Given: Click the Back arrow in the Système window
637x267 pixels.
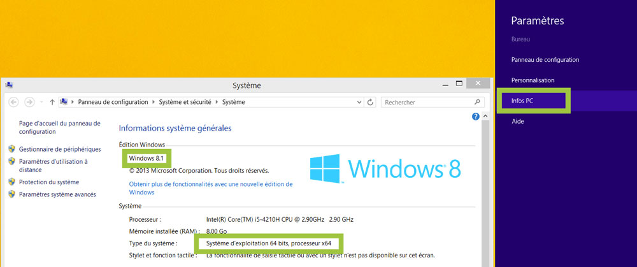Looking at the screenshot, I should pyautogui.click(x=13, y=102).
